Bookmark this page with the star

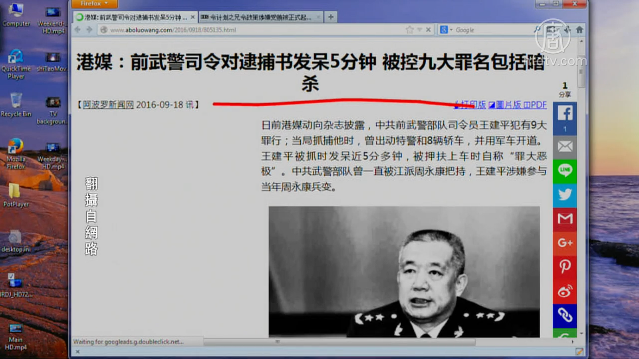409,30
